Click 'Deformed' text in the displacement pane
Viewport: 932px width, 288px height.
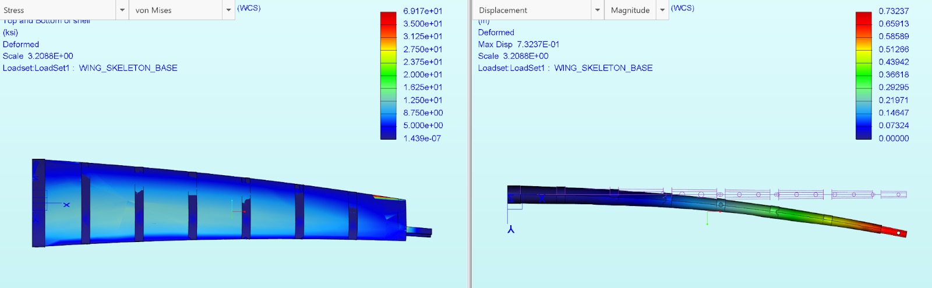(x=496, y=33)
